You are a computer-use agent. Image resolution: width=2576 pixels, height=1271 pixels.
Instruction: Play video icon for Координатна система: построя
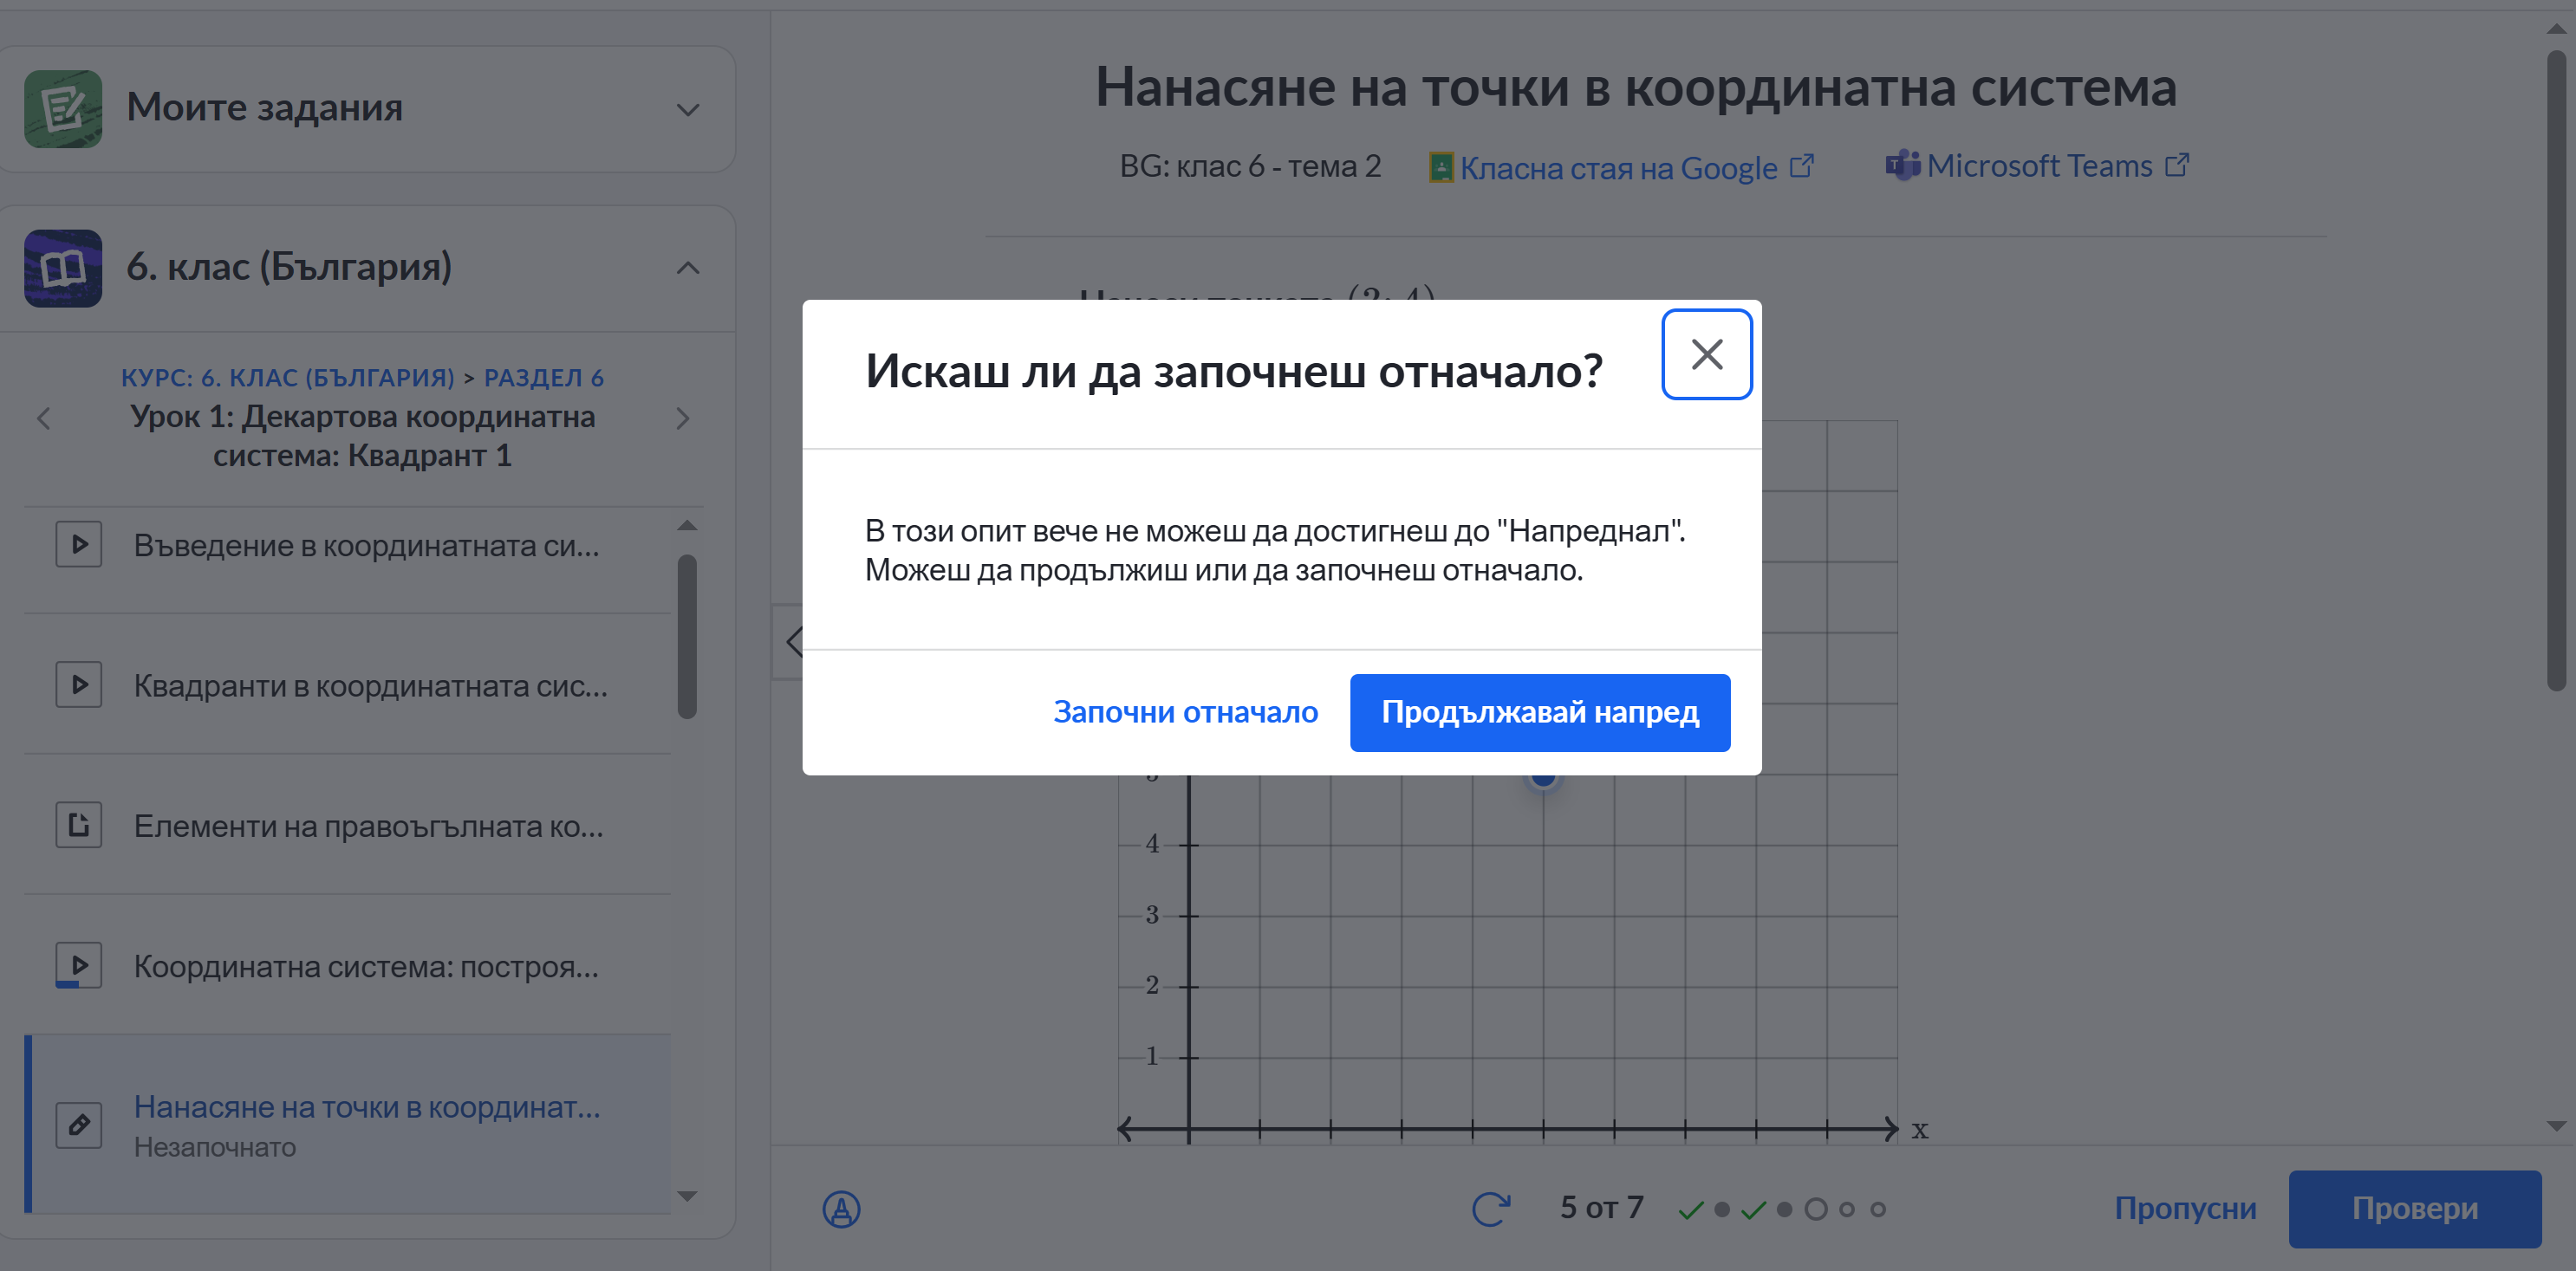[79, 965]
